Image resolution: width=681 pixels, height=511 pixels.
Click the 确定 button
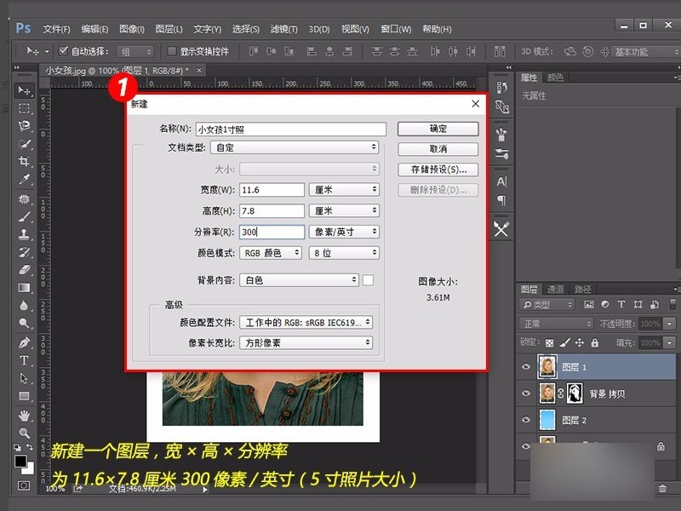tap(437, 129)
